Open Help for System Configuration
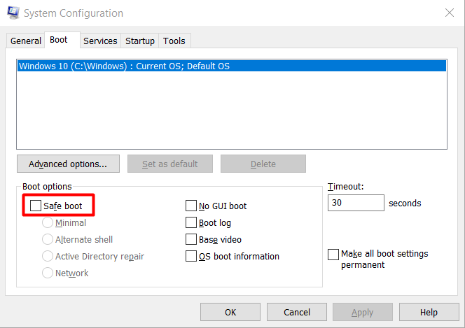 point(429,313)
